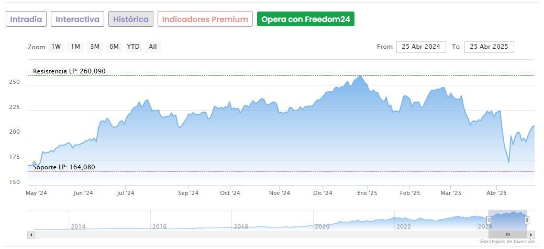Open Indicadores Premium
The image size is (544, 249).
[205, 19]
